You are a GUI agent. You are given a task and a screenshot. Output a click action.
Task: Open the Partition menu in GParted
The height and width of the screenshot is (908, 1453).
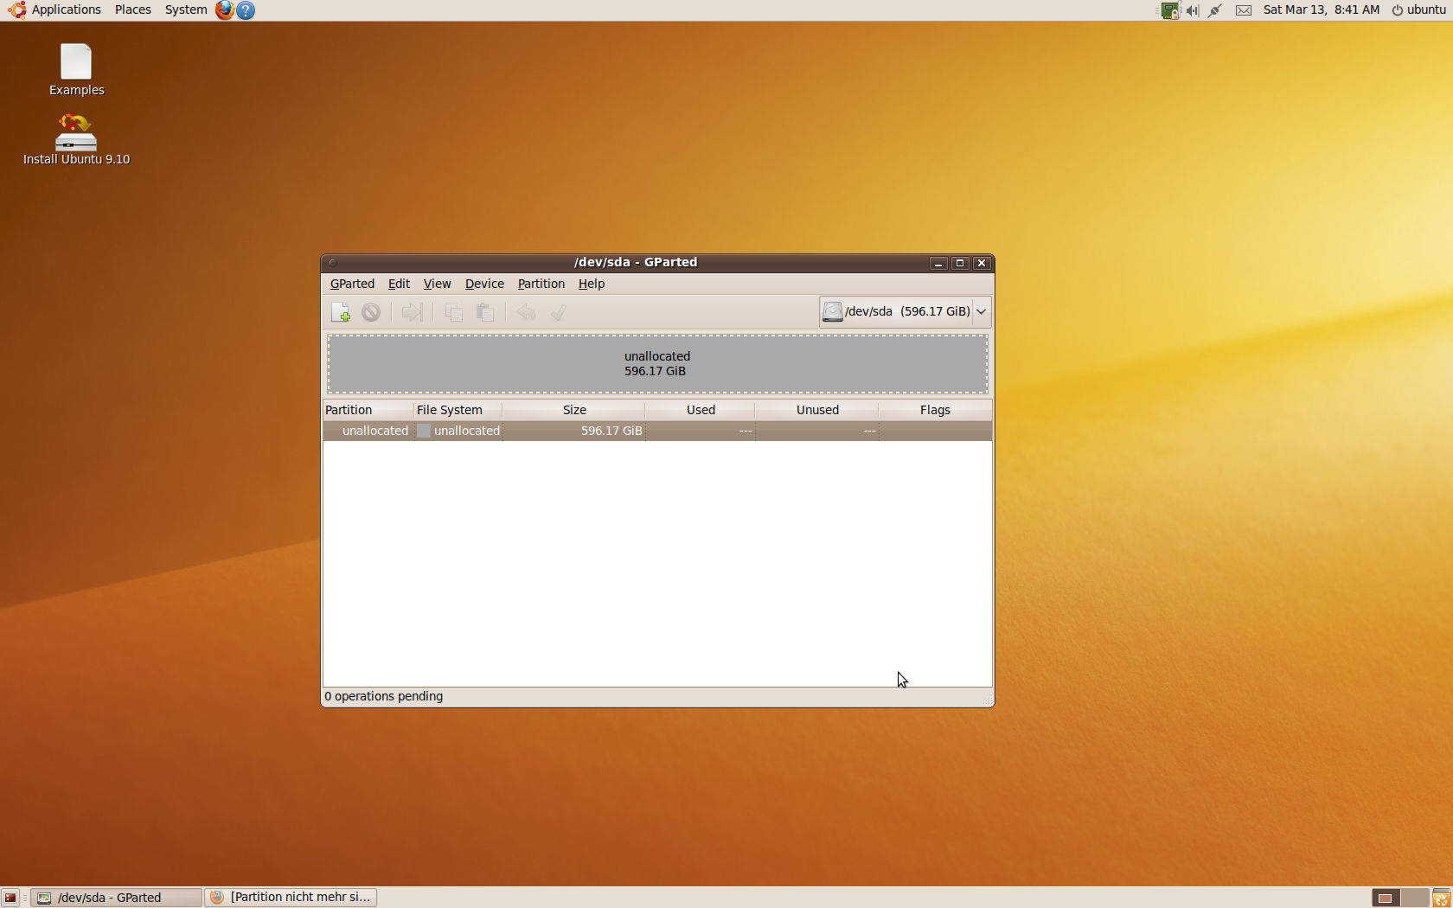click(541, 284)
